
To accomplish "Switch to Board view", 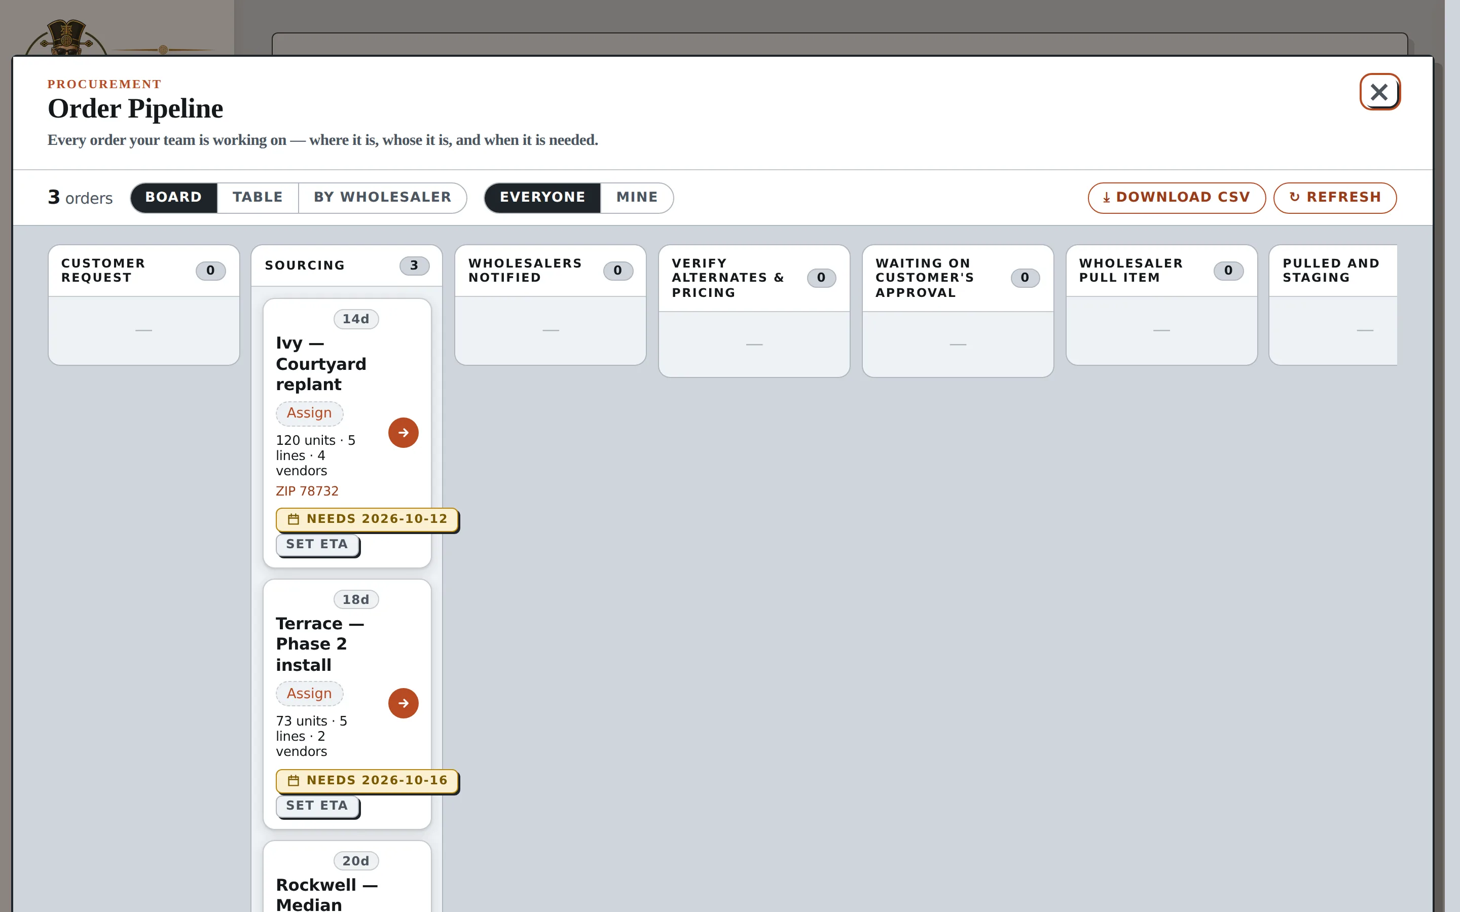I will [174, 197].
